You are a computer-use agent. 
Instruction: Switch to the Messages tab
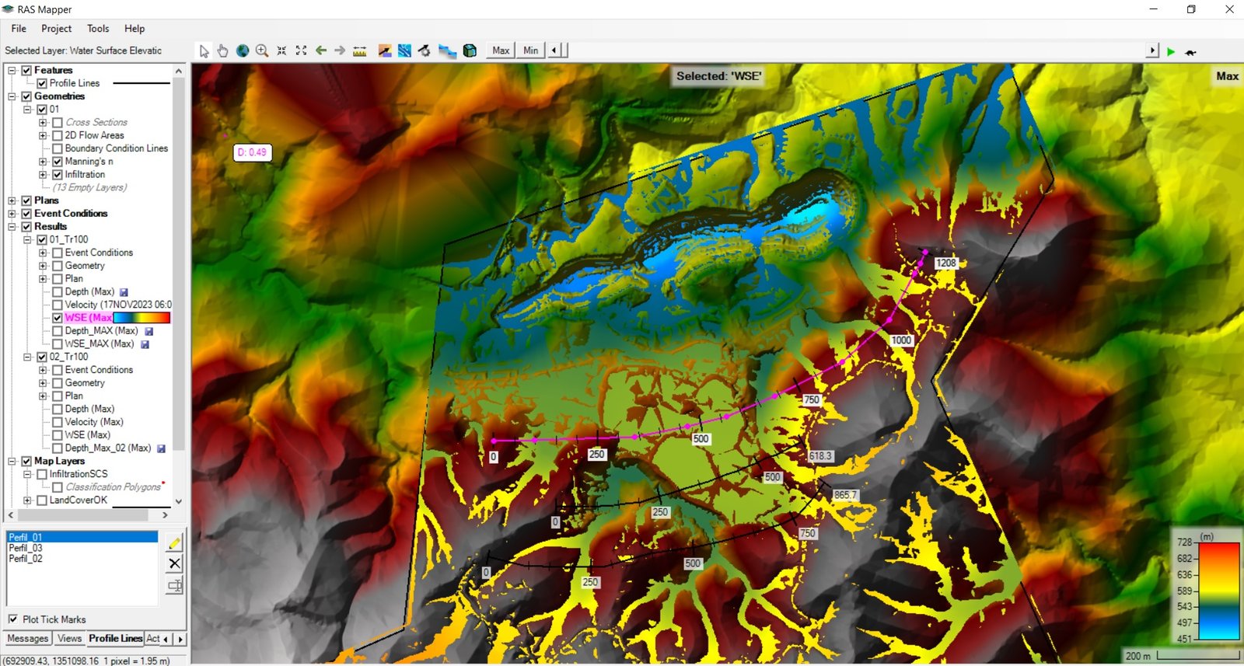tap(28, 639)
